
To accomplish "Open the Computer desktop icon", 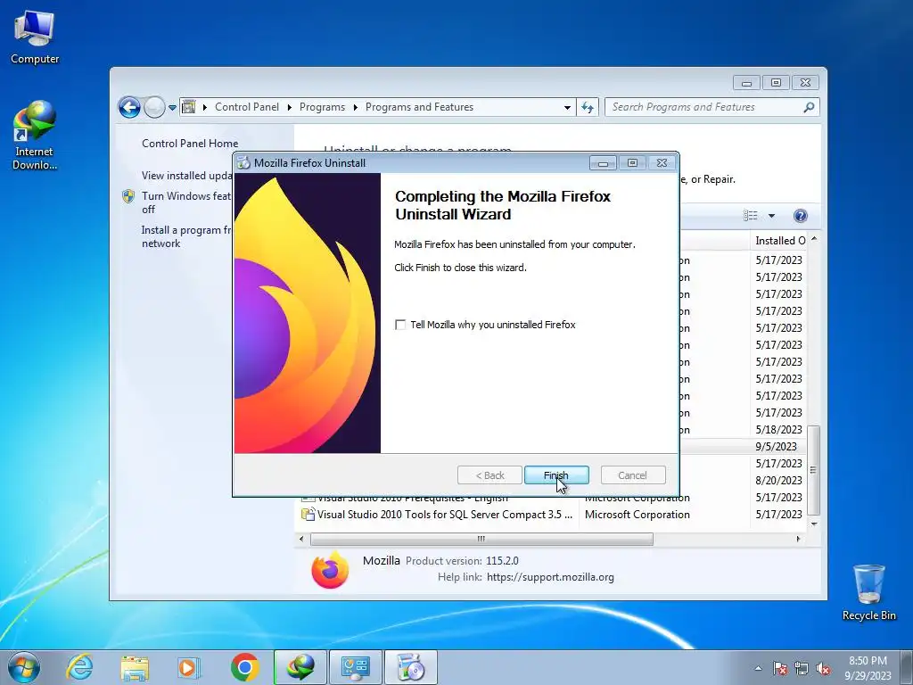I will click(x=35, y=37).
